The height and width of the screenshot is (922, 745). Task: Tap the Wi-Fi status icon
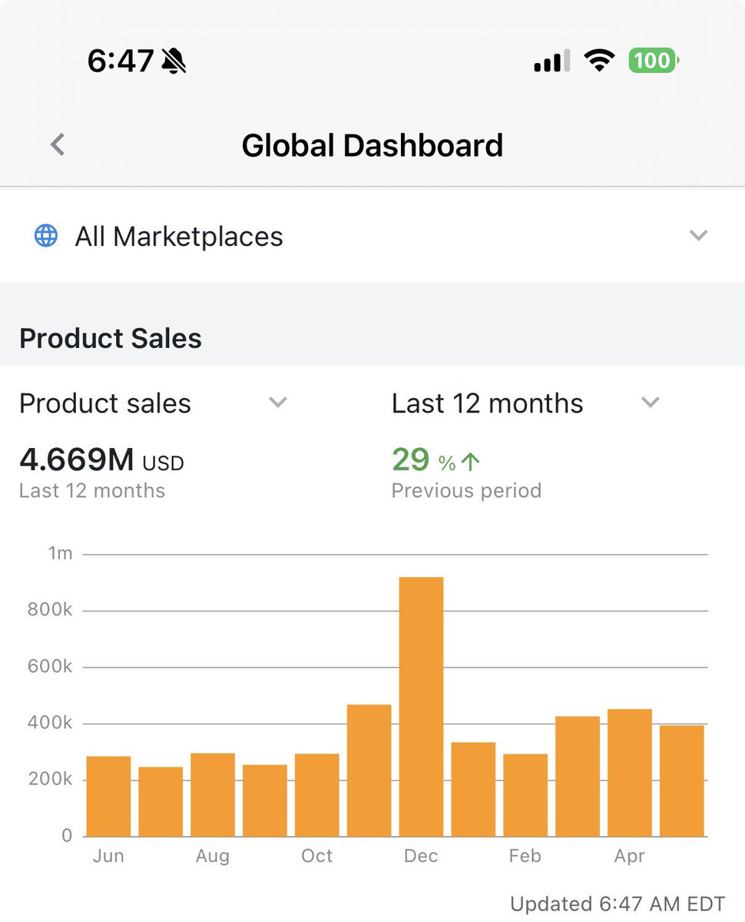tap(599, 61)
